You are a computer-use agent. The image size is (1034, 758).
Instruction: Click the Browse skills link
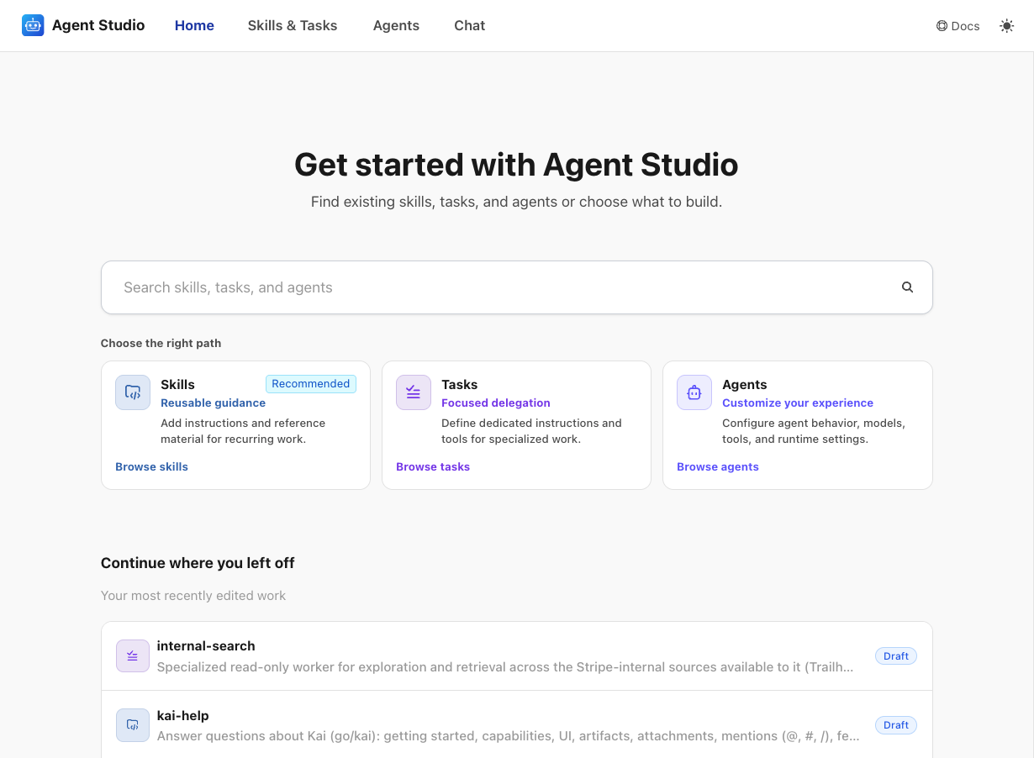(151, 466)
